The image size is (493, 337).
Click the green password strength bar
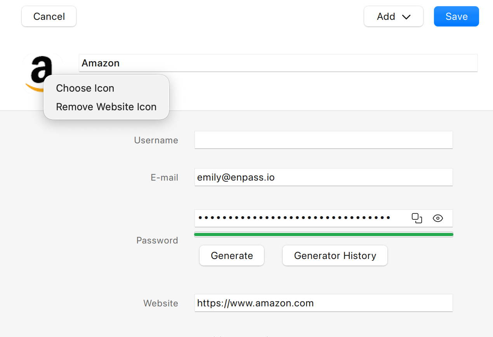coord(324,235)
